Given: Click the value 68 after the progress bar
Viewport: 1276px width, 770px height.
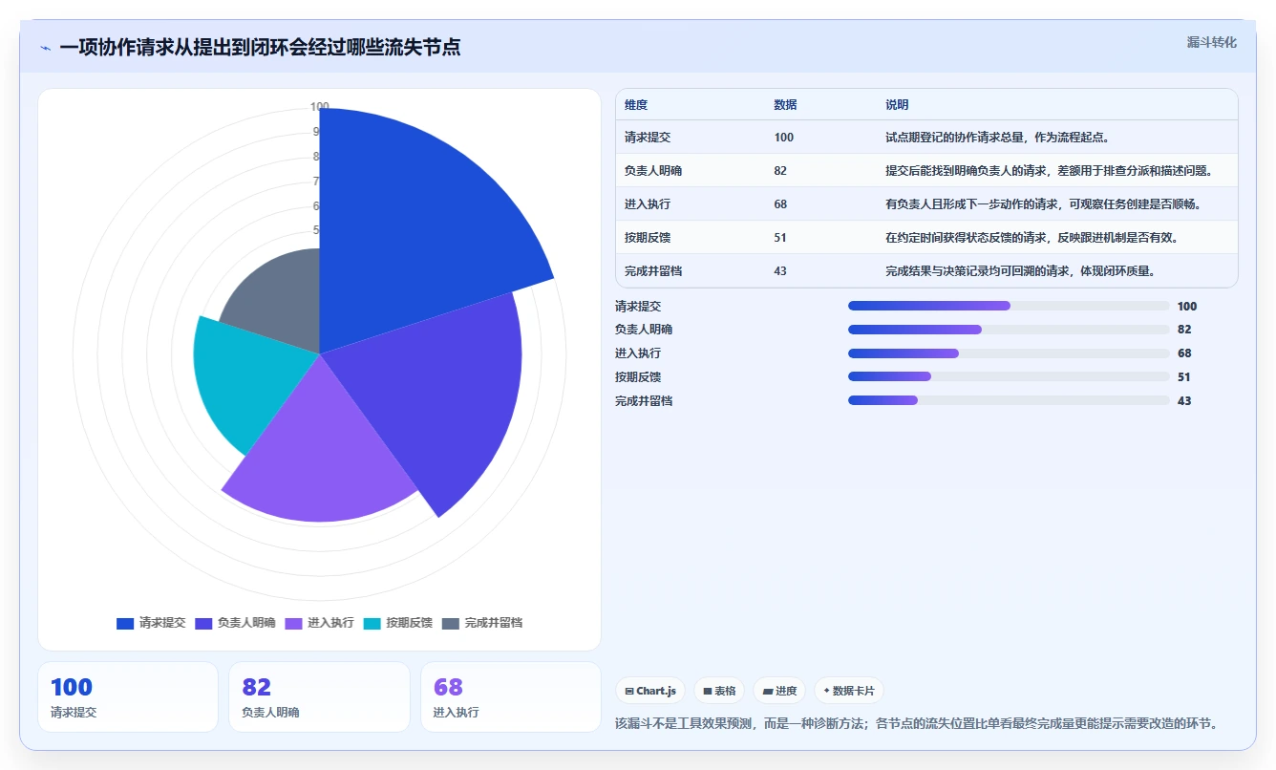Looking at the screenshot, I should click(1184, 353).
